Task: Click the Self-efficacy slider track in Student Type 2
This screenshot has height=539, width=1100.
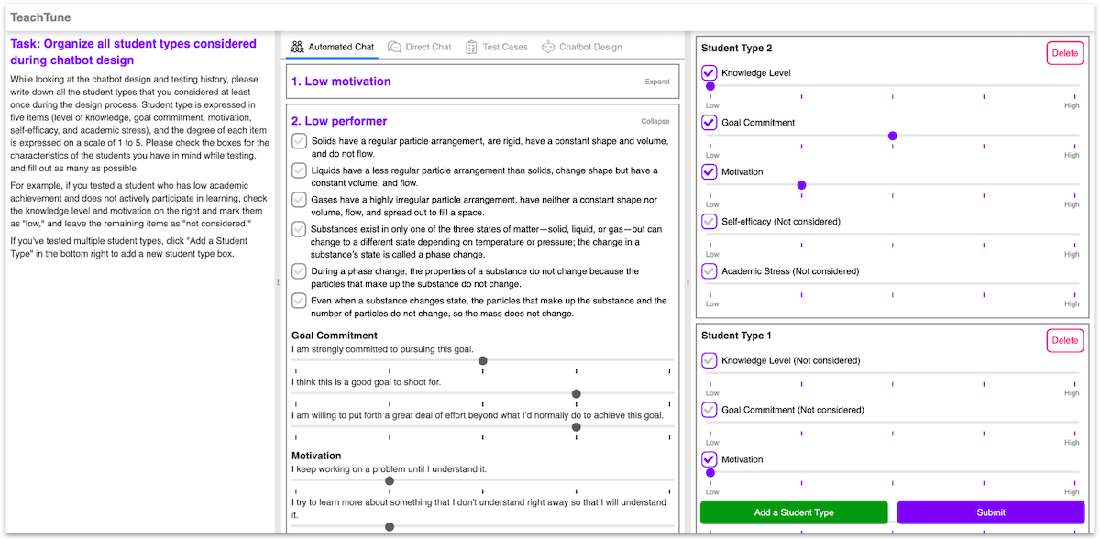Action: pyautogui.click(x=893, y=235)
